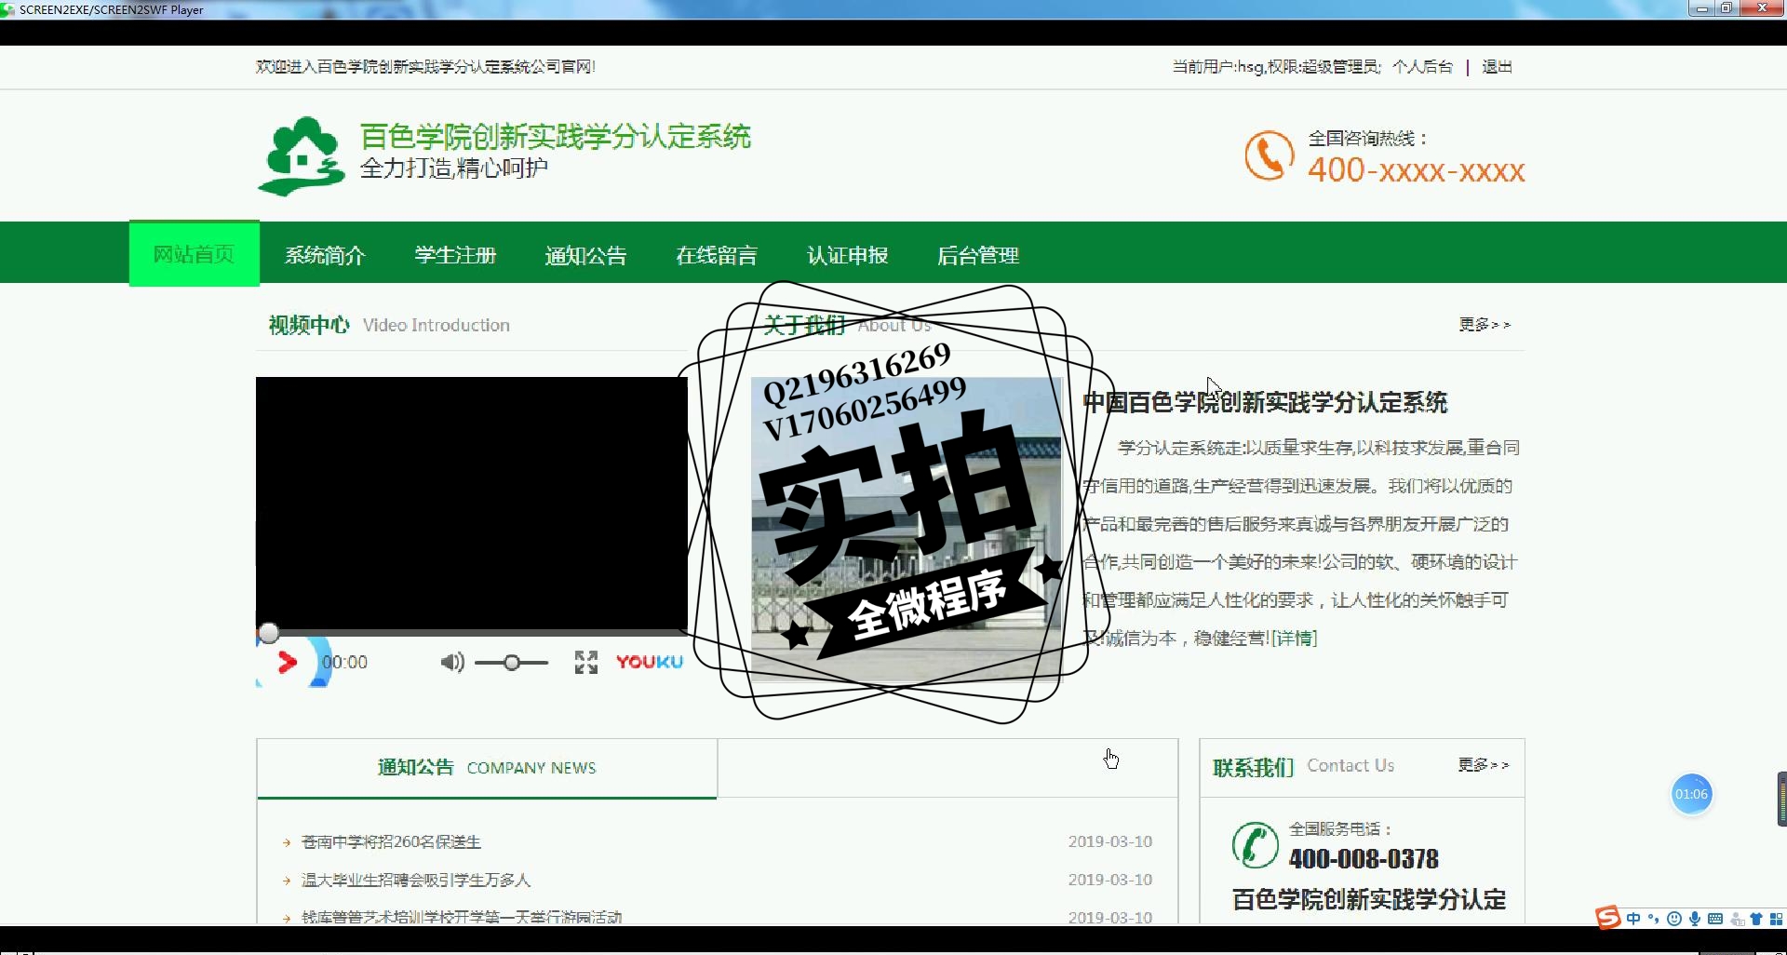
Task: Enter fullscreen on the video player
Action: click(x=586, y=662)
